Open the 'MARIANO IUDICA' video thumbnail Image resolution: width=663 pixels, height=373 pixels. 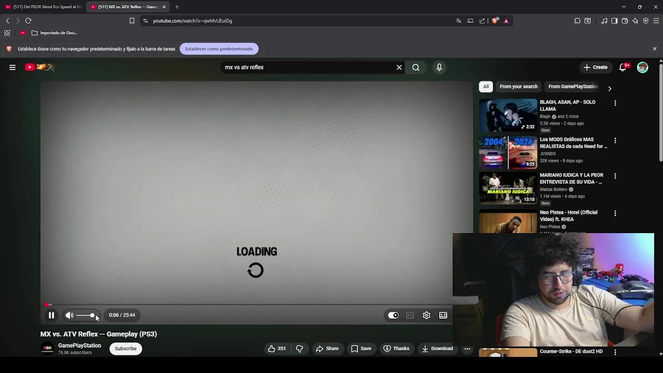[508, 188]
